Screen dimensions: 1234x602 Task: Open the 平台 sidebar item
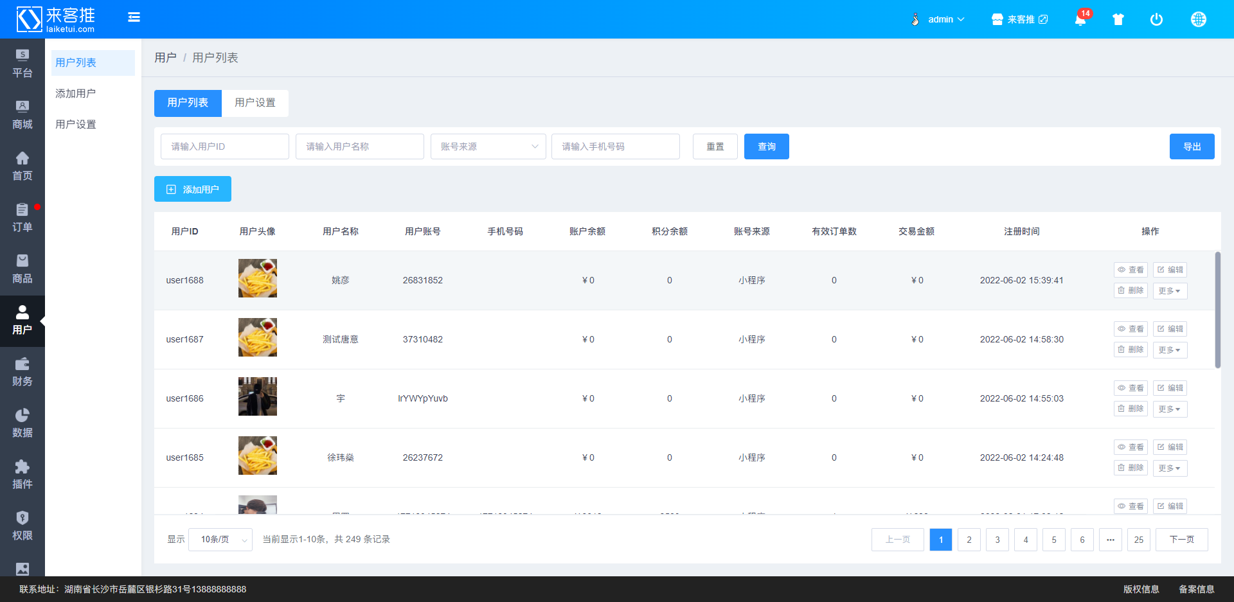[x=22, y=64]
